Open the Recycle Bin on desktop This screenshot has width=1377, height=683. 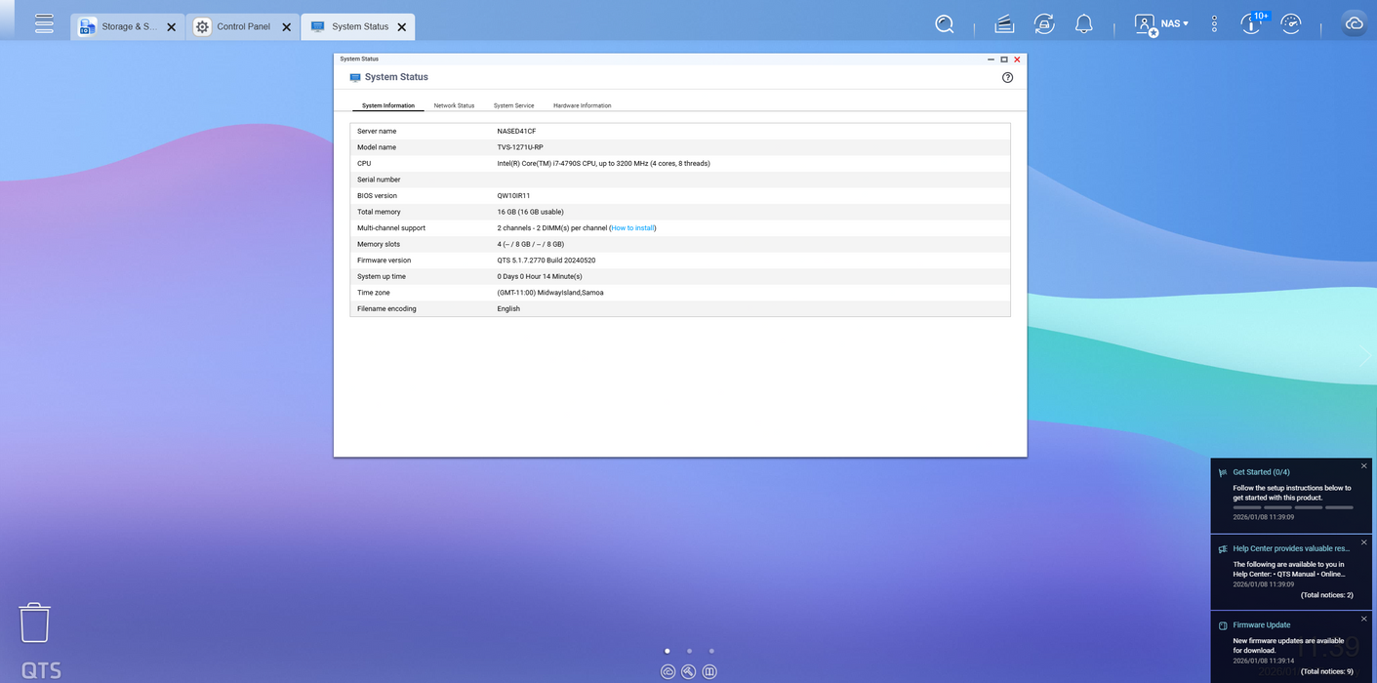34,623
